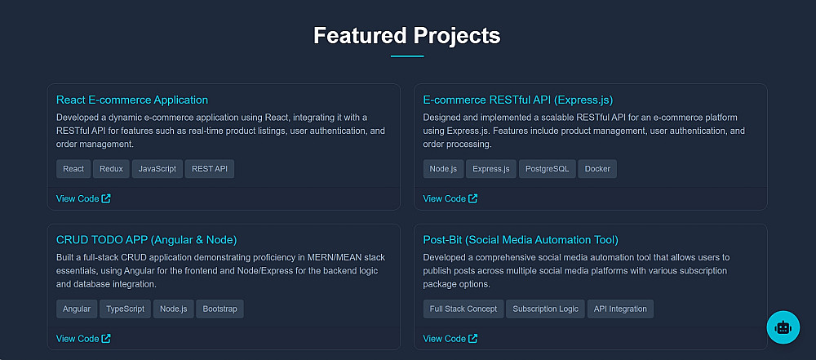
Task: Click the Docker tag
Action: 598,169
